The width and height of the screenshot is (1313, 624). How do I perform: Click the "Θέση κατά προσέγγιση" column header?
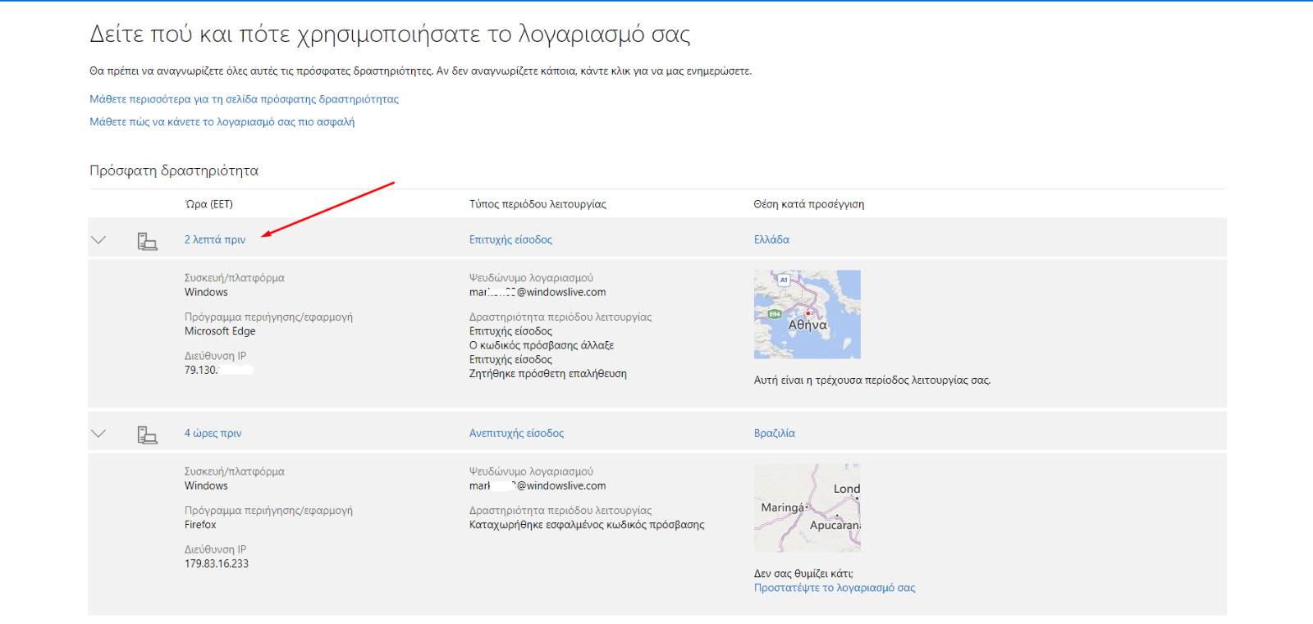pyautogui.click(x=808, y=204)
